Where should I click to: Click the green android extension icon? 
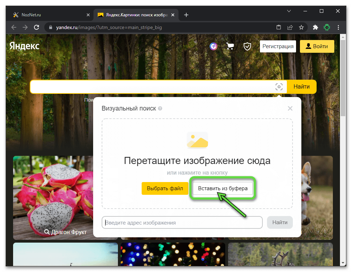327,27
